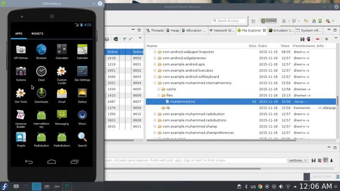Expand com.android.wallpaper.livepicker folder

coord(155,52)
